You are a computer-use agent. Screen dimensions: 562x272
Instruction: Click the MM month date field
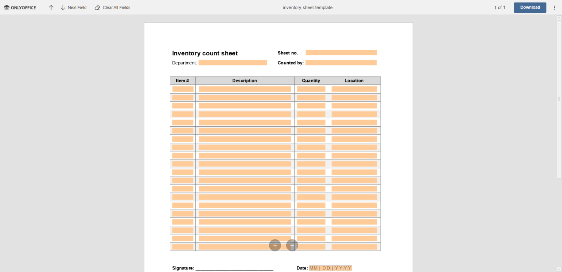[314, 268]
